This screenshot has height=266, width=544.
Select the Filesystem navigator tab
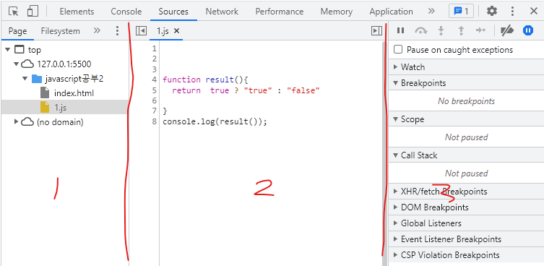click(x=61, y=31)
